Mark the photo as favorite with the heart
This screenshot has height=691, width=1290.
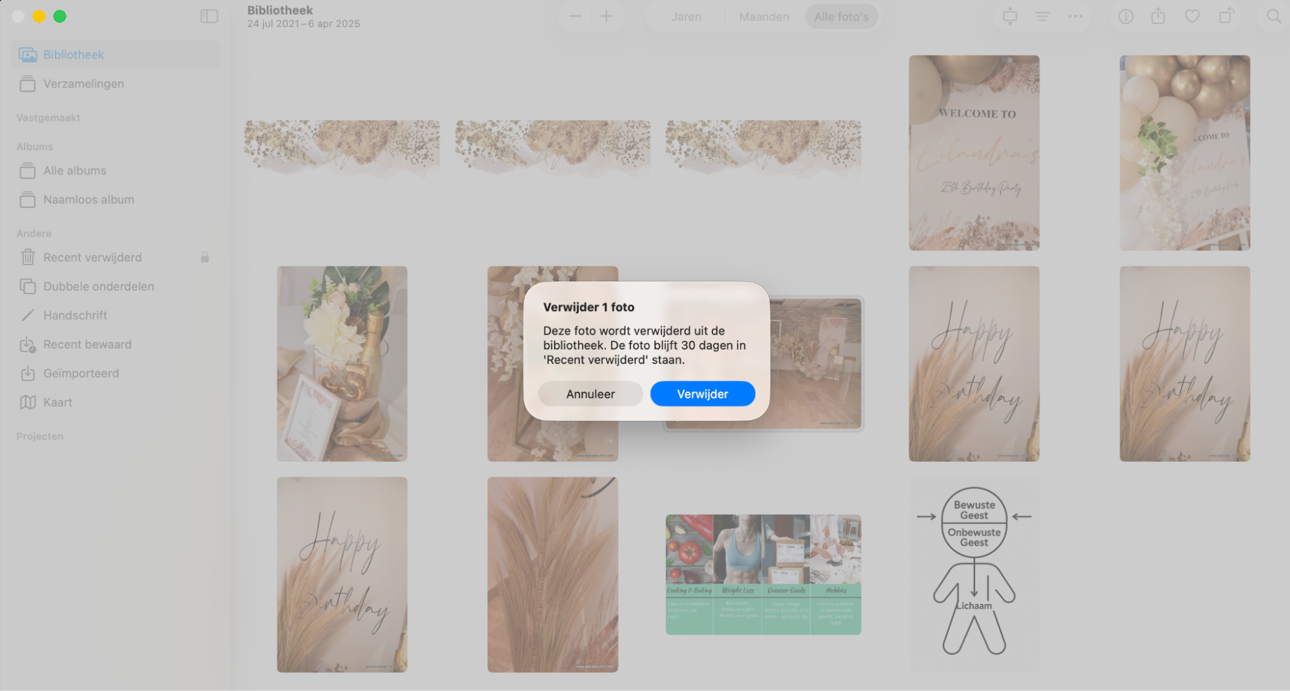[1191, 16]
